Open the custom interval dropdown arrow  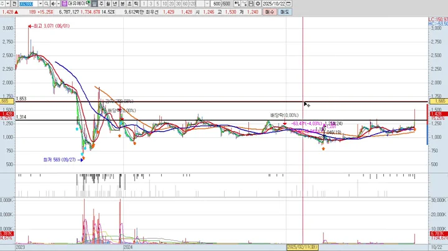pos(207,4)
